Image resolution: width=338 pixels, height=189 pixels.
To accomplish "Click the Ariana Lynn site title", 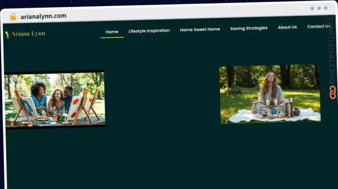I will pos(28,34).
